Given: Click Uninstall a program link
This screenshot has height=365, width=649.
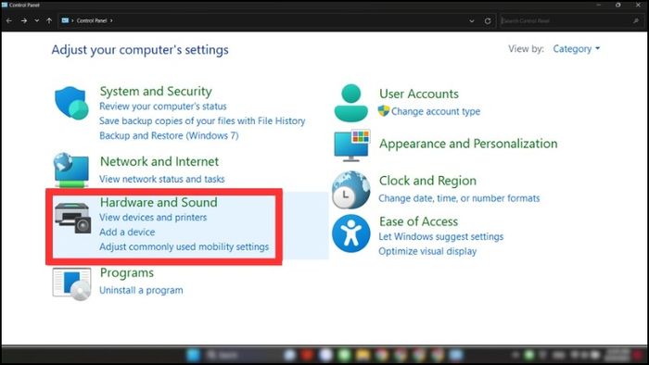Looking at the screenshot, I should (141, 290).
